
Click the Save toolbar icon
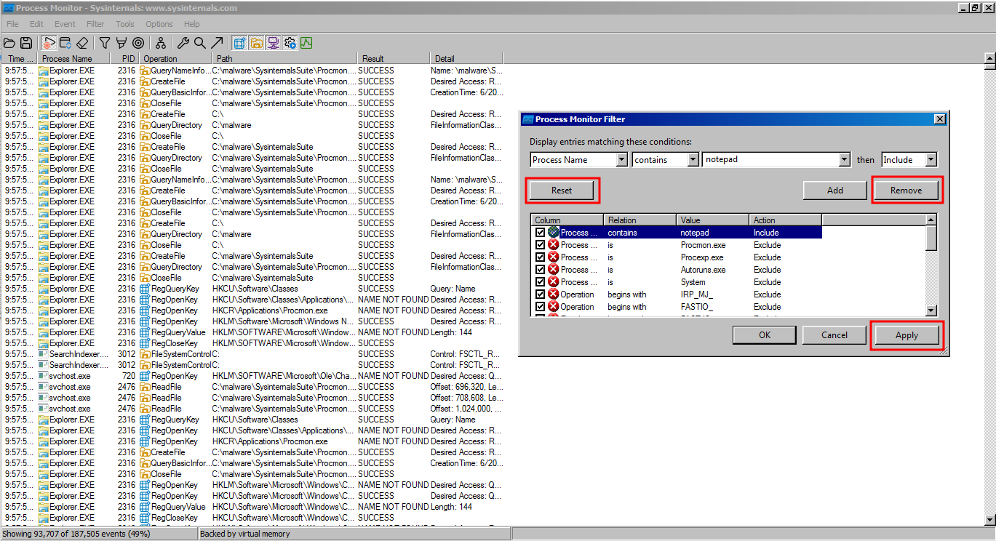26,43
